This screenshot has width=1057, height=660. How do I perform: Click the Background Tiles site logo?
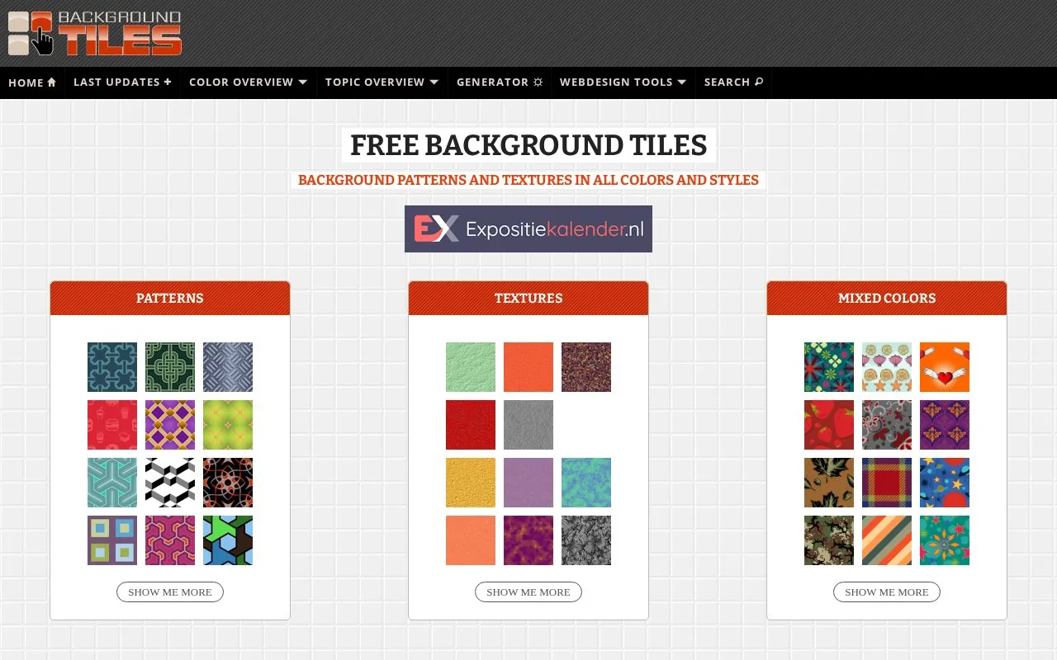[94, 33]
